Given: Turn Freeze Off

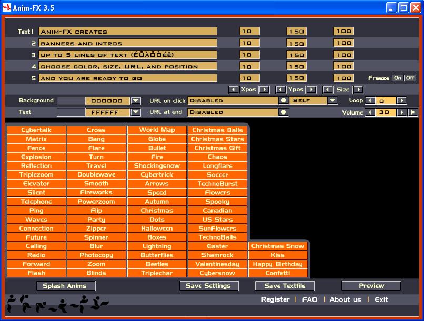Looking at the screenshot, I should point(410,78).
